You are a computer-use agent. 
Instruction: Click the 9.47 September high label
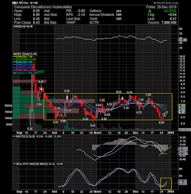[x=41, y=82]
